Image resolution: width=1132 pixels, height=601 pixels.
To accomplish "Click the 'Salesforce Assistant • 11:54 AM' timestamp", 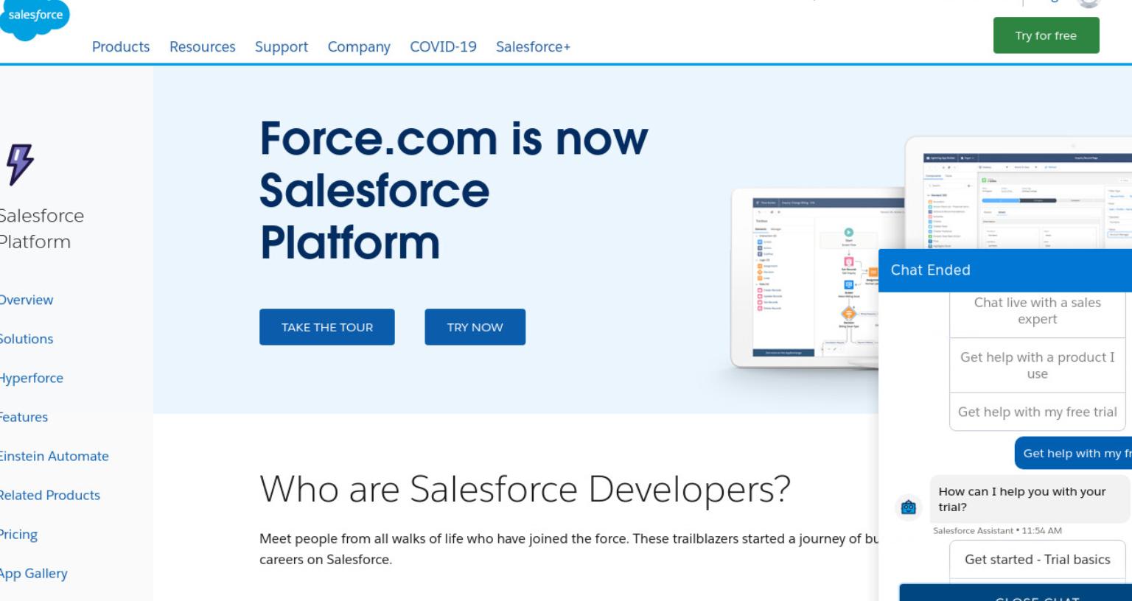I will coord(997,530).
